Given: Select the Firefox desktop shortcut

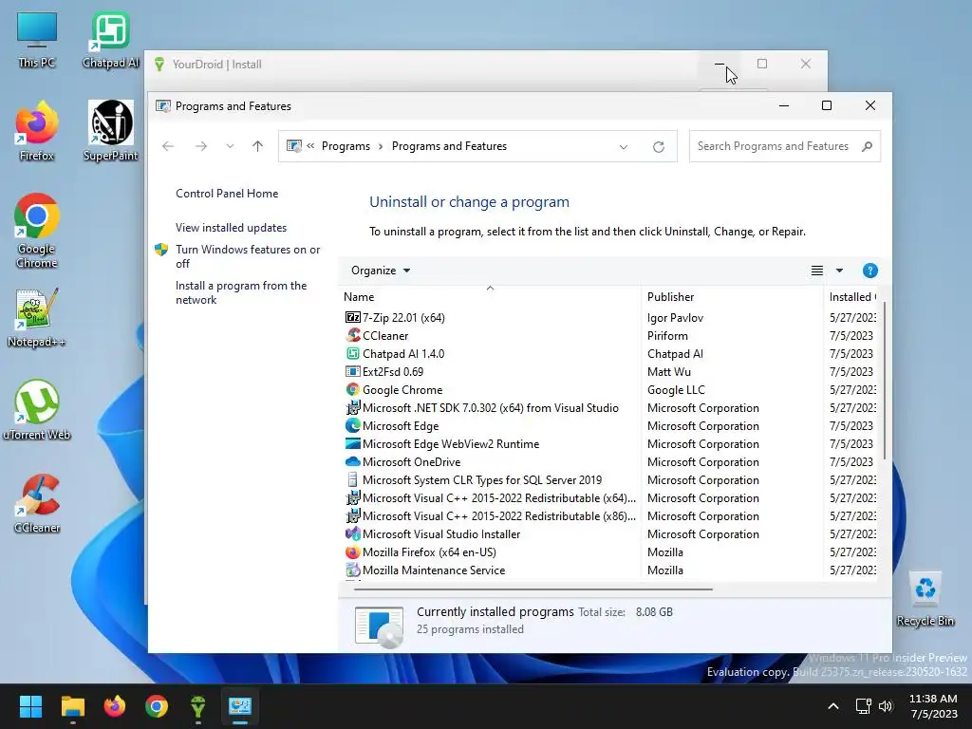Looking at the screenshot, I should [37, 131].
